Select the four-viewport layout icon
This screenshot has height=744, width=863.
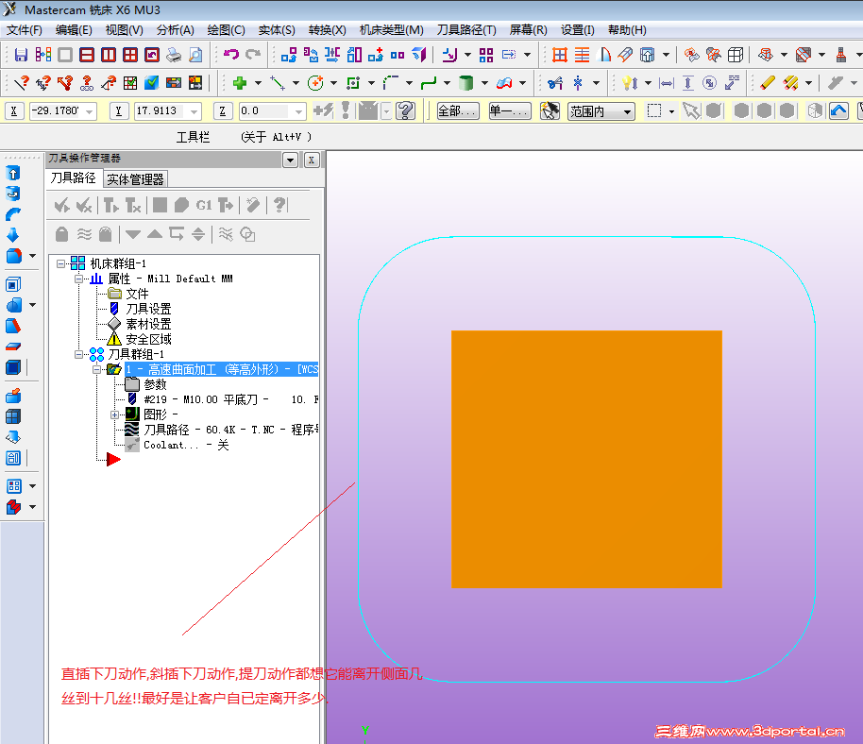pyautogui.click(x=130, y=55)
